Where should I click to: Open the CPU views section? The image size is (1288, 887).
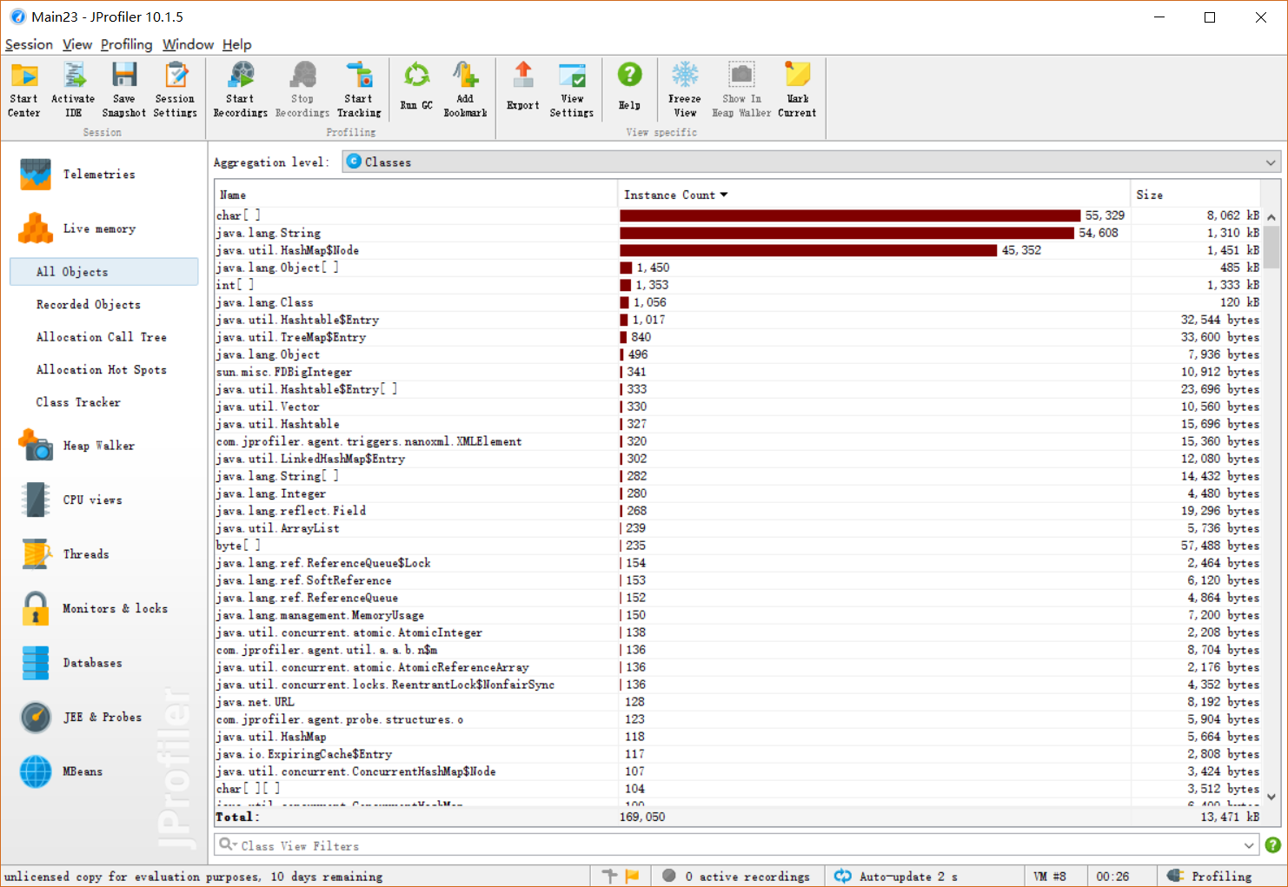click(x=104, y=500)
